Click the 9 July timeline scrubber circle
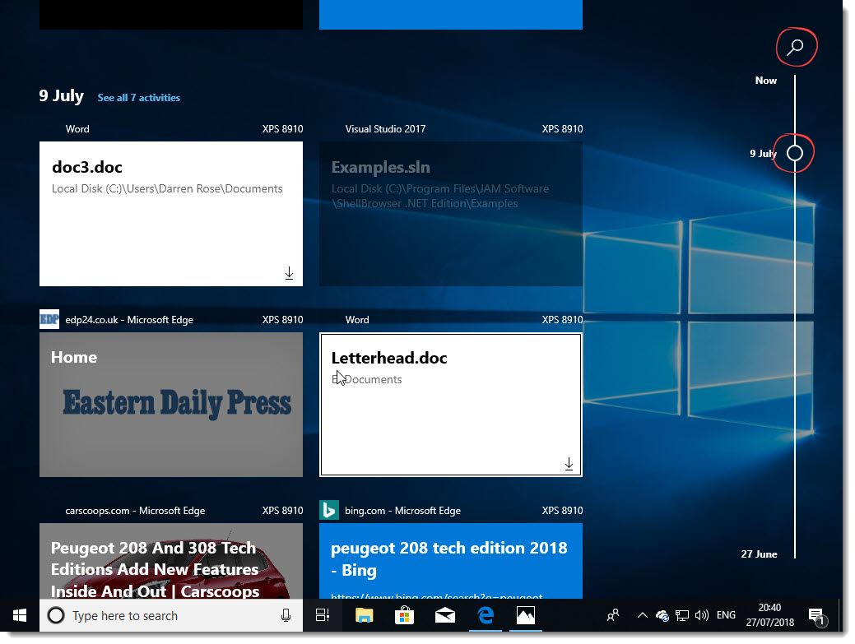 [x=793, y=153]
